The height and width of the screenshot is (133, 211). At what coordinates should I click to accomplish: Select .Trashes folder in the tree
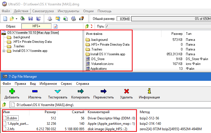pos(19,46)
